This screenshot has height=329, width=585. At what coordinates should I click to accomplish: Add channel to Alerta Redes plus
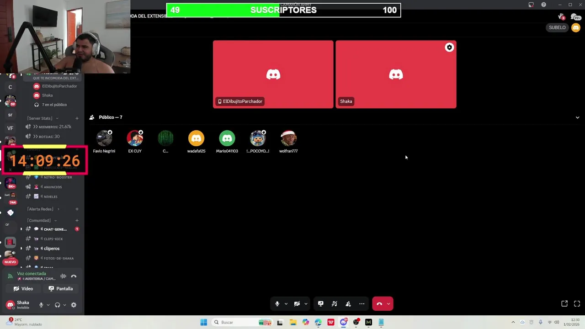click(x=77, y=209)
